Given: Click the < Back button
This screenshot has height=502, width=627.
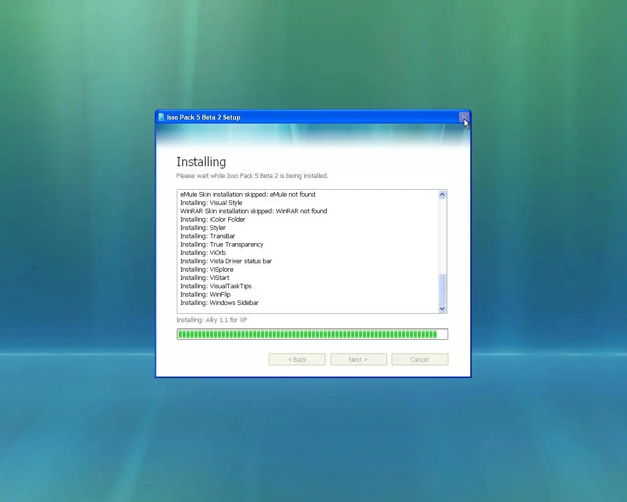Looking at the screenshot, I should coord(297,359).
